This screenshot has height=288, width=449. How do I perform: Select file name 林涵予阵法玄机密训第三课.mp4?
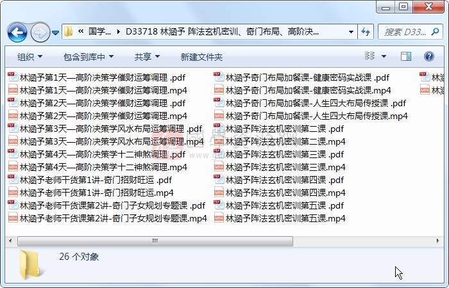coord(285,167)
